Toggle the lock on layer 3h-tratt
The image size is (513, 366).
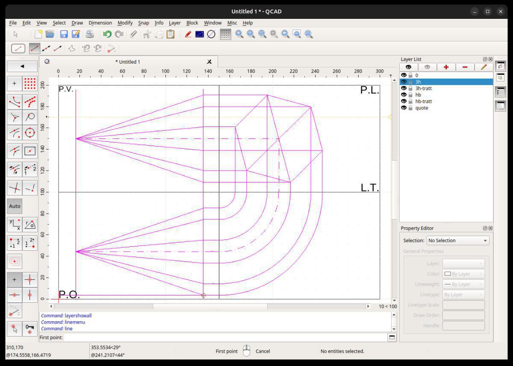(x=410, y=88)
